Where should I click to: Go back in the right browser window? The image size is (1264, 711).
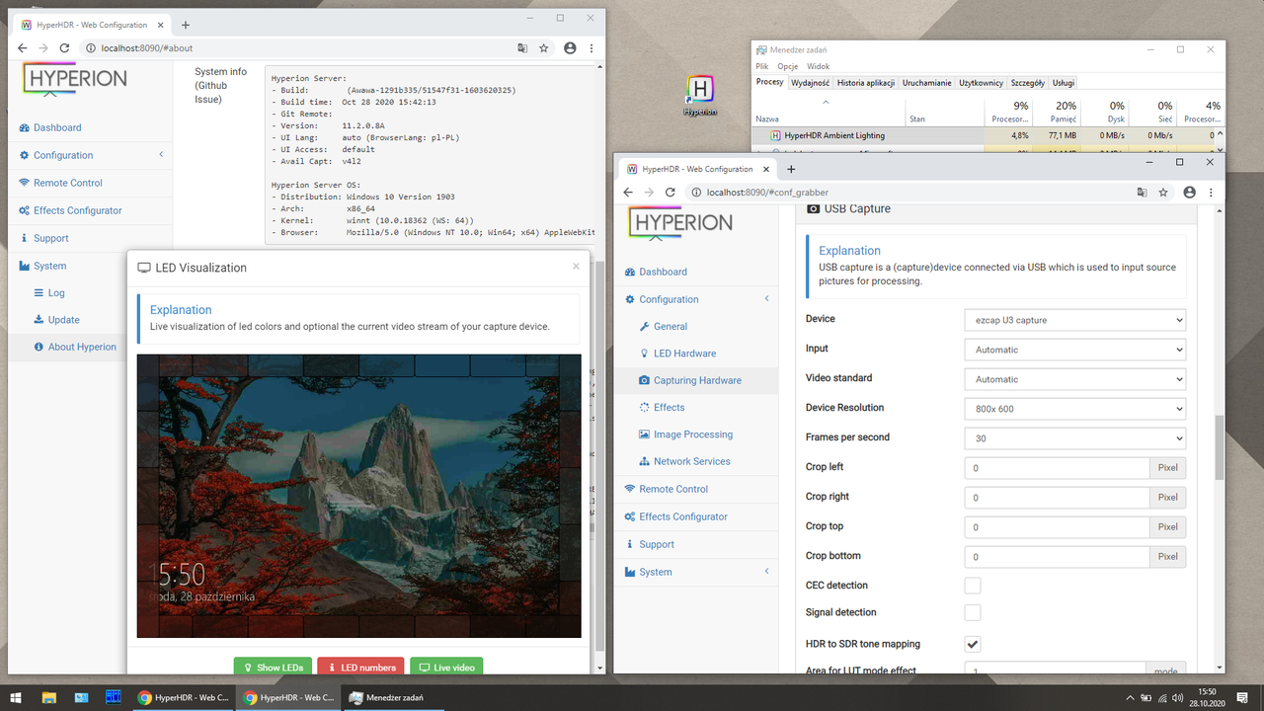coord(629,193)
